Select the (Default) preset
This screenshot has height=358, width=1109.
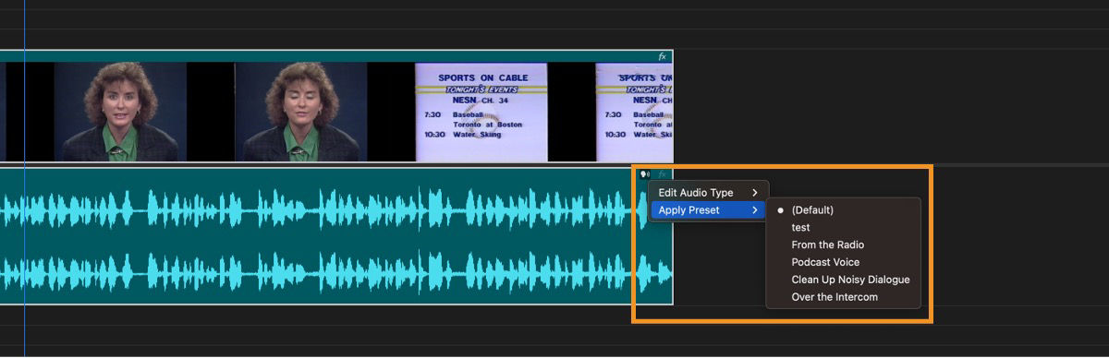pos(844,210)
